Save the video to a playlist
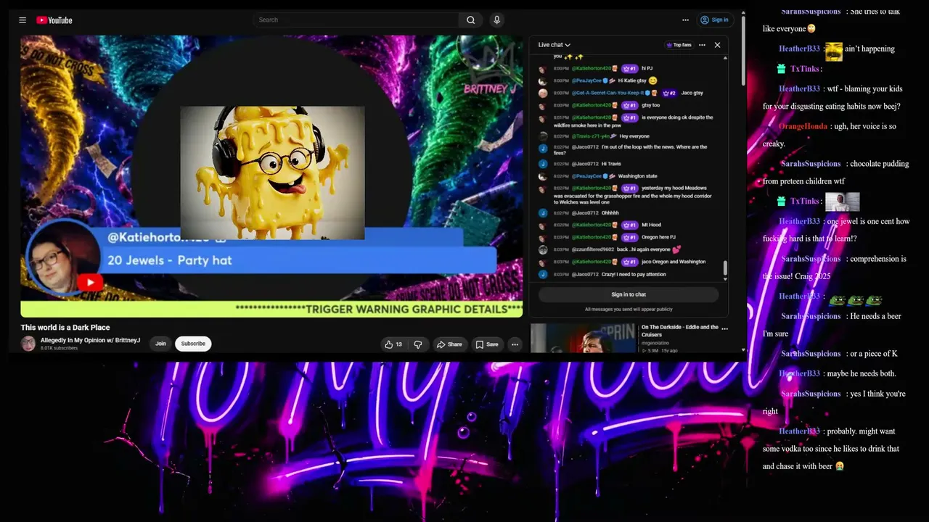Screen dimensions: 929x522 click(x=487, y=344)
